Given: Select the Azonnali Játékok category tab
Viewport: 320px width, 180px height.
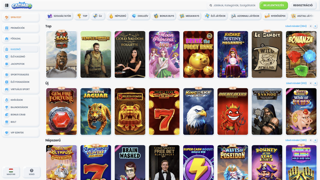Looking at the screenshot, I should (245, 16).
